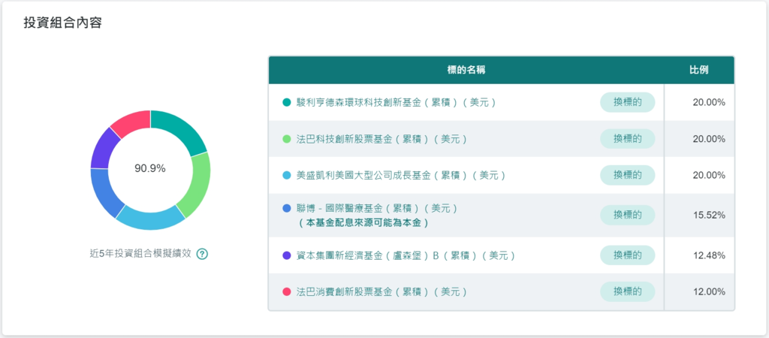
Task: Open the 駿利亨德森環球科技創新基金 fund name link
Action: pos(397,103)
